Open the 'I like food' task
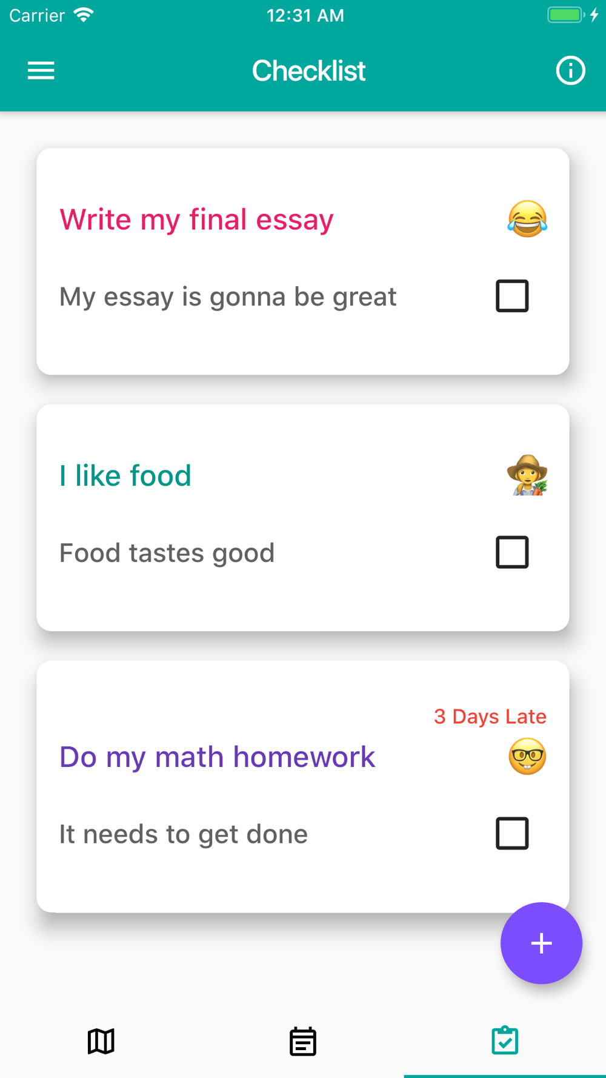Screen dimensions: 606x1078 coord(125,476)
